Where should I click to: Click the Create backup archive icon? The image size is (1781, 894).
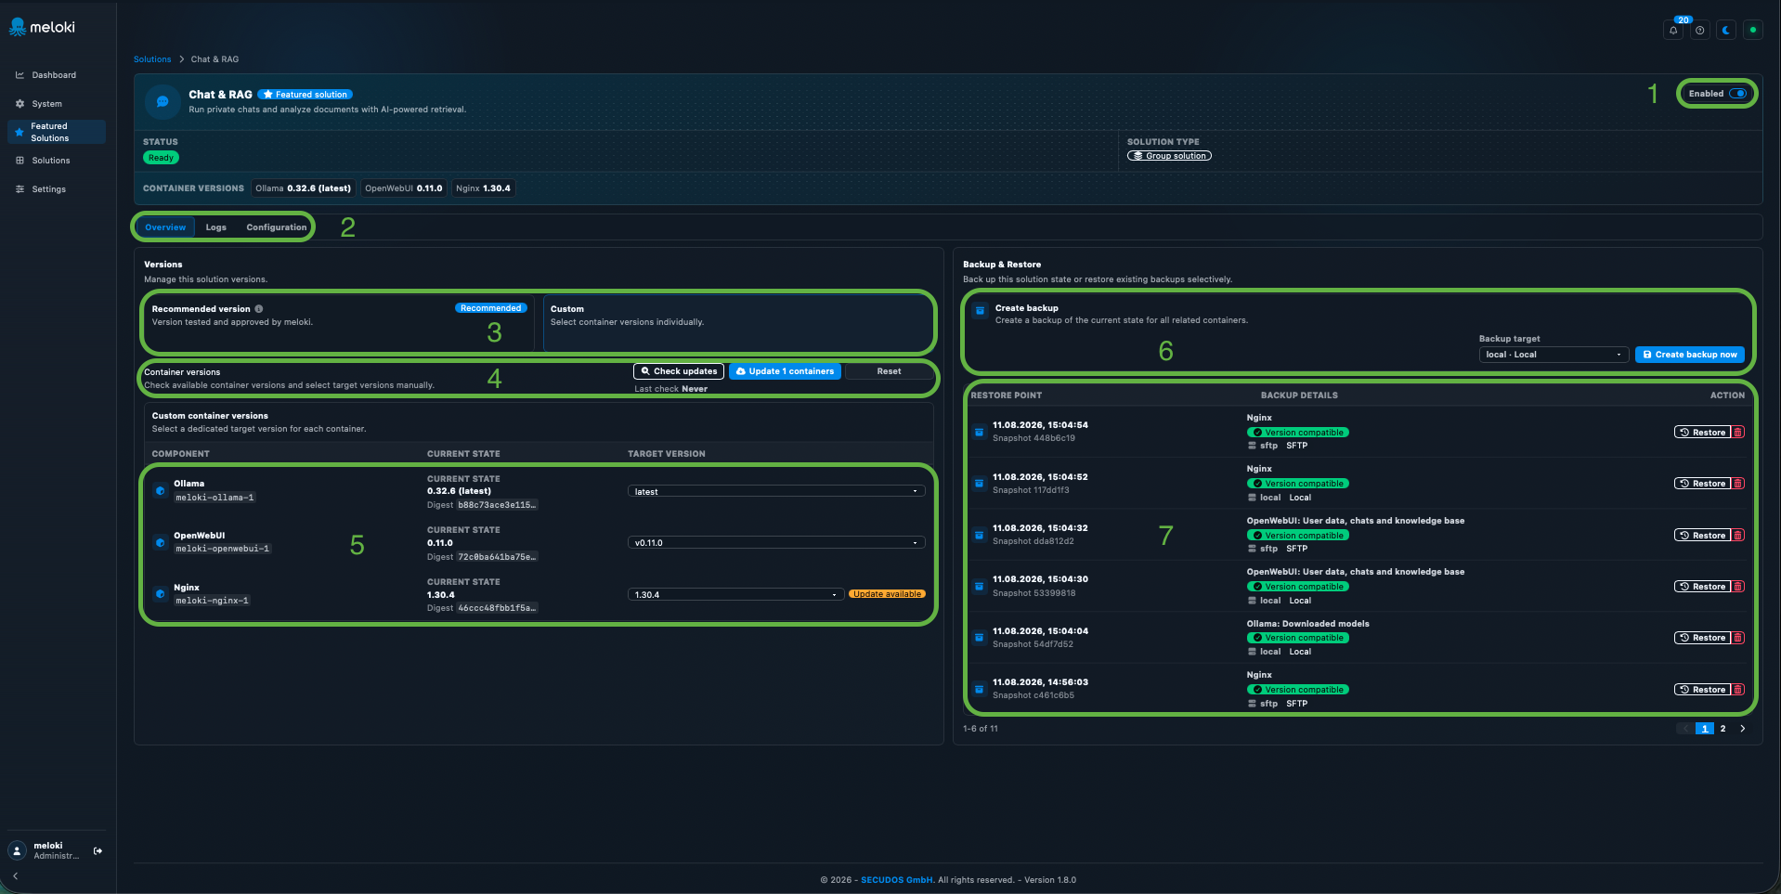click(980, 311)
